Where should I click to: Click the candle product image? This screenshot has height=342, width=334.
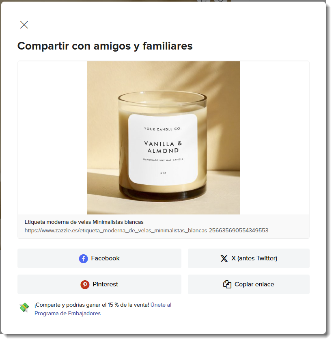(x=163, y=138)
